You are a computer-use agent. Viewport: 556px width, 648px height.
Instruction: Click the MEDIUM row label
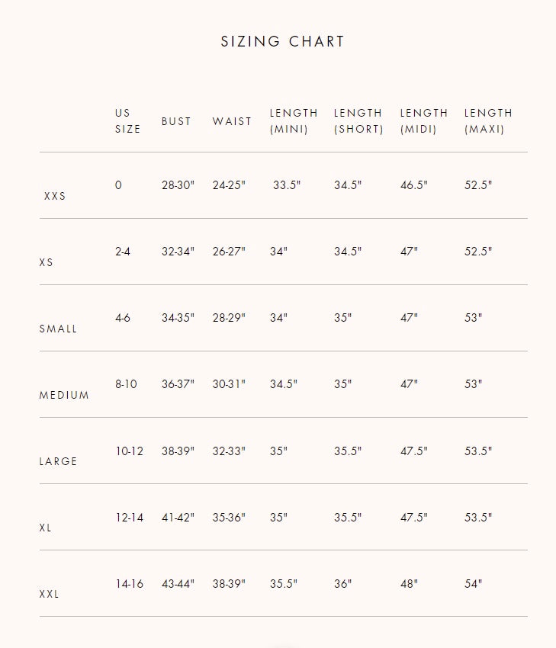(64, 395)
